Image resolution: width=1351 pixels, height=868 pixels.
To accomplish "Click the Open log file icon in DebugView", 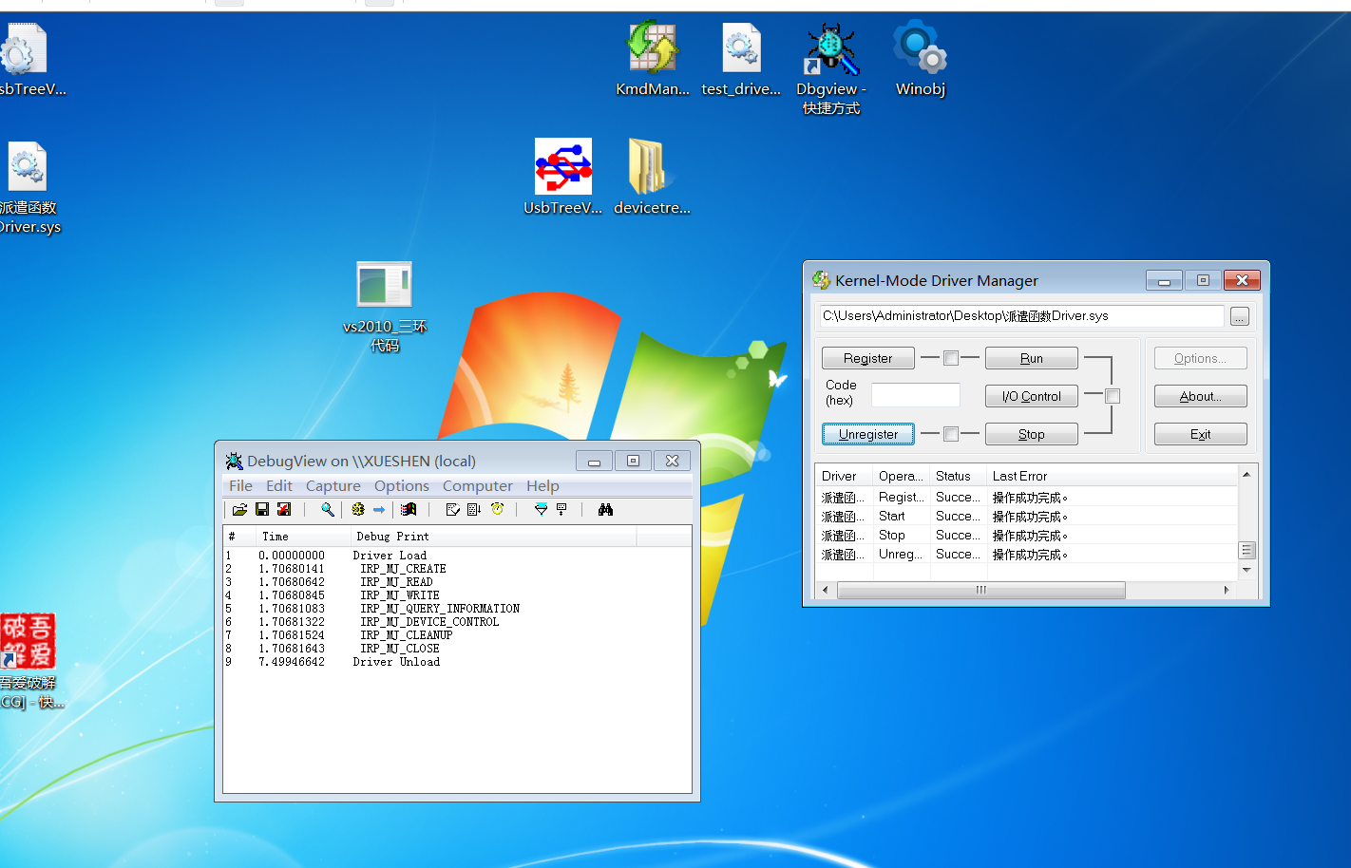I will (239, 510).
